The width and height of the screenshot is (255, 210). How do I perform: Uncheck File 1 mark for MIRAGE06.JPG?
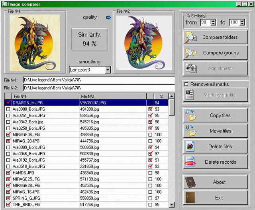tap(8, 135)
